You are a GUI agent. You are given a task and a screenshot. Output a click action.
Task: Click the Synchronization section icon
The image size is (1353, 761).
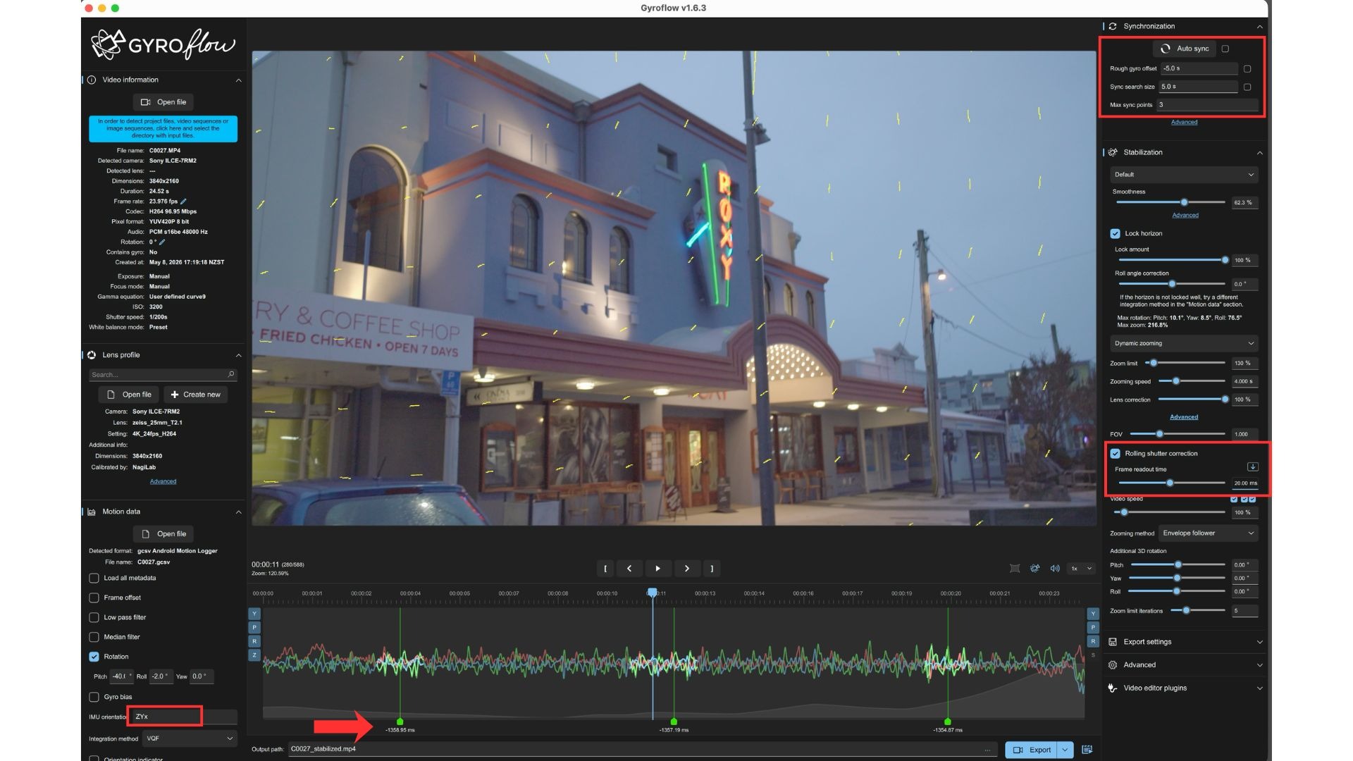coord(1113,26)
